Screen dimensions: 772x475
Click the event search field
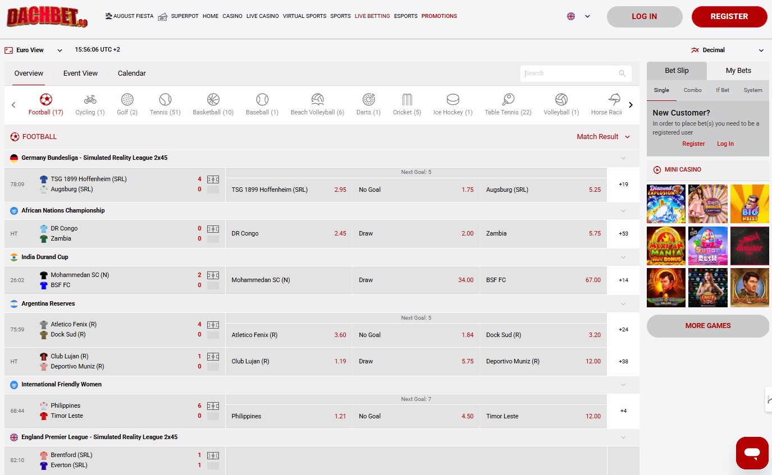pos(570,73)
